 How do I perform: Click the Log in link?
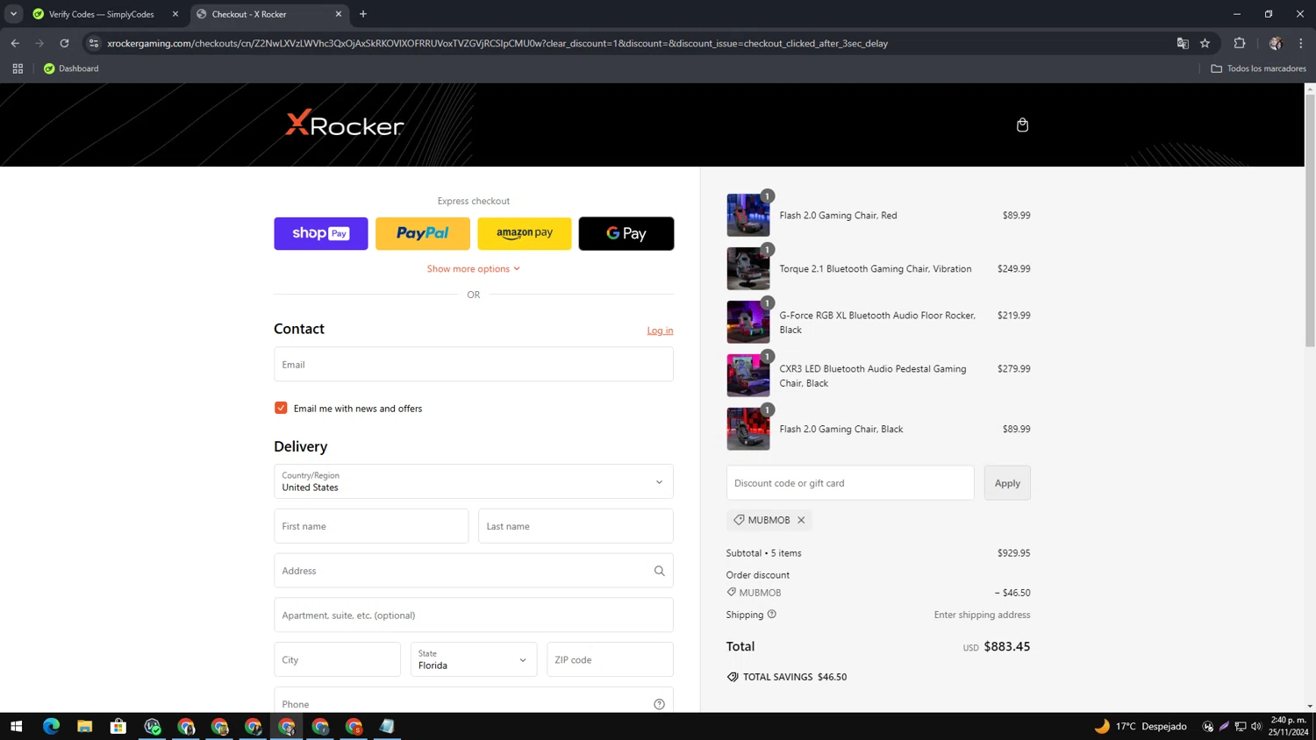pos(660,331)
